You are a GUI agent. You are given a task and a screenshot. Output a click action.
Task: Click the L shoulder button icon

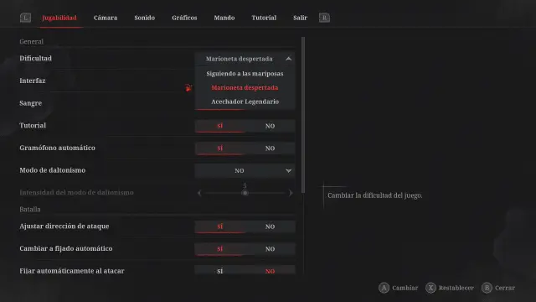25,18
